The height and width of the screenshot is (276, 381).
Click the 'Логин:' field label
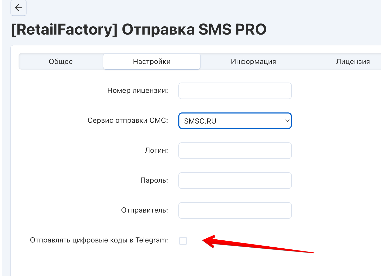pos(156,150)
